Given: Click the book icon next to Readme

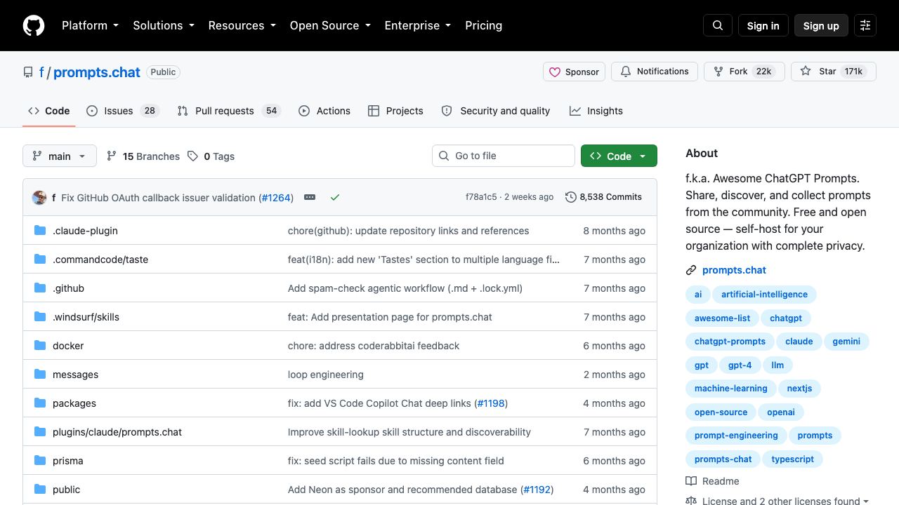Looking at the screenshot, I should 691,481.
